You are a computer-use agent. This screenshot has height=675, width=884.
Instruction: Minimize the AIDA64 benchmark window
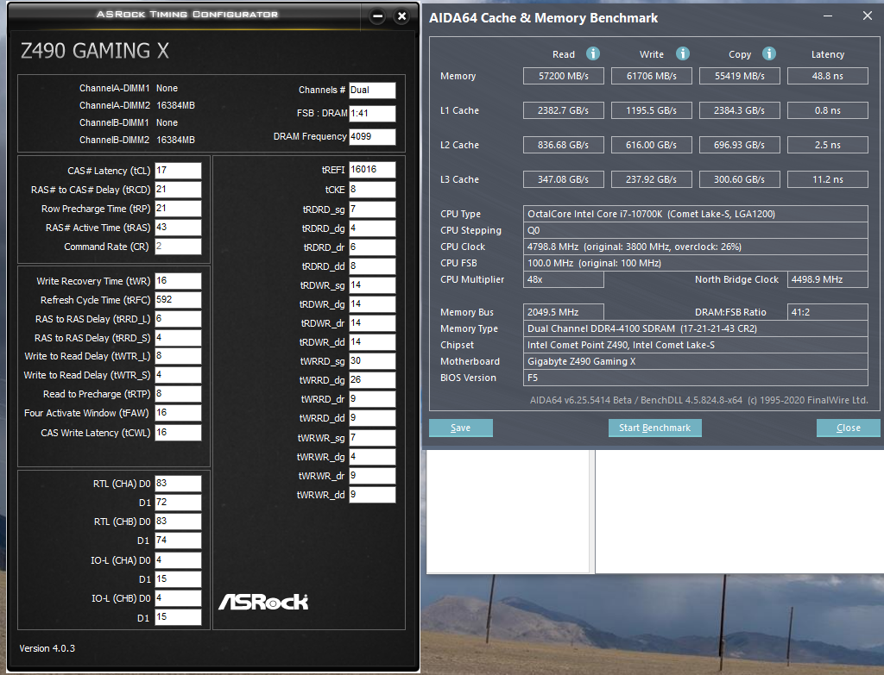point(828,16)
